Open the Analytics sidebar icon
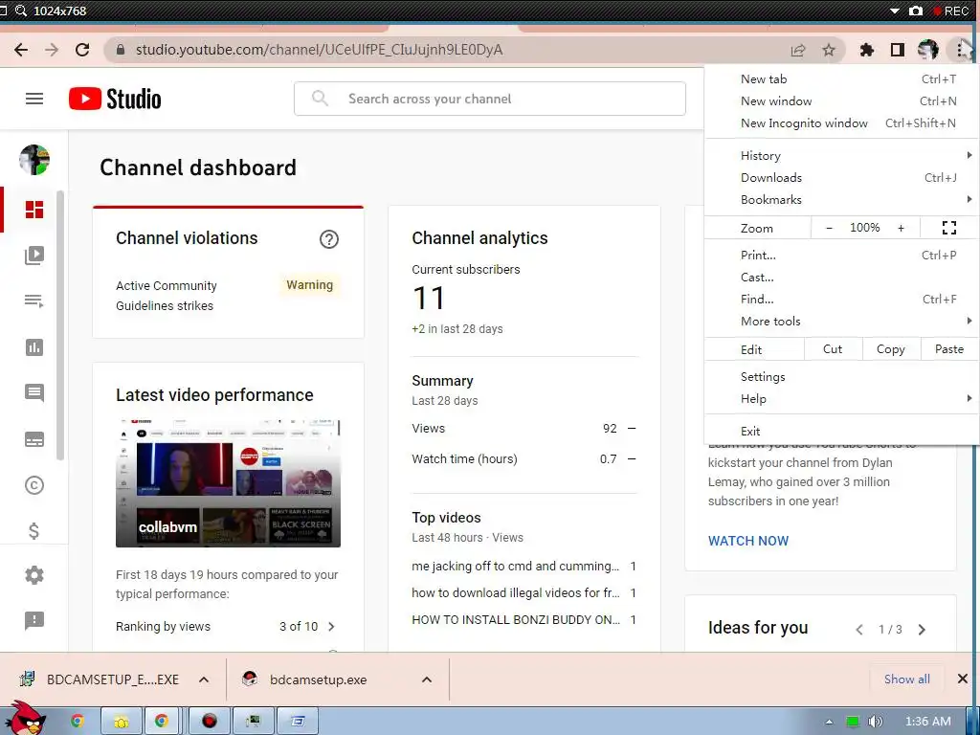This screenshot has width=980, height=735. (34, 347)
